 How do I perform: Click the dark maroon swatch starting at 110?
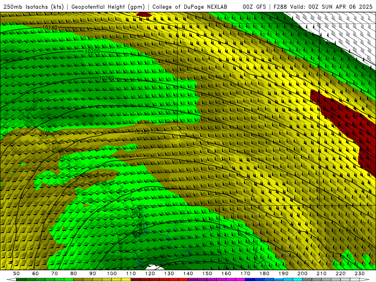(135, 280)
